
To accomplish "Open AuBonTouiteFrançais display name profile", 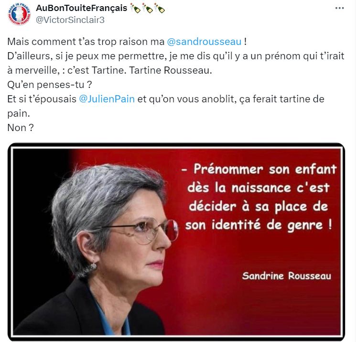I will pyautogui.click(x=82, y=8).
